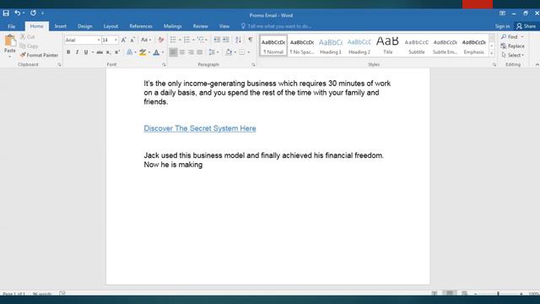
Task: Open the Font dialog launcher
Action: [x=164, y=65]
